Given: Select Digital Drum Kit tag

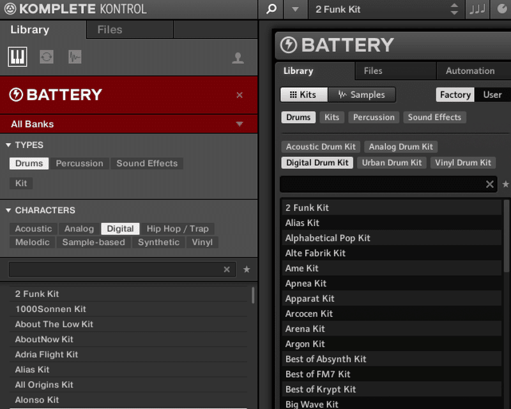Looking at the screenshot, I should 317,163.
